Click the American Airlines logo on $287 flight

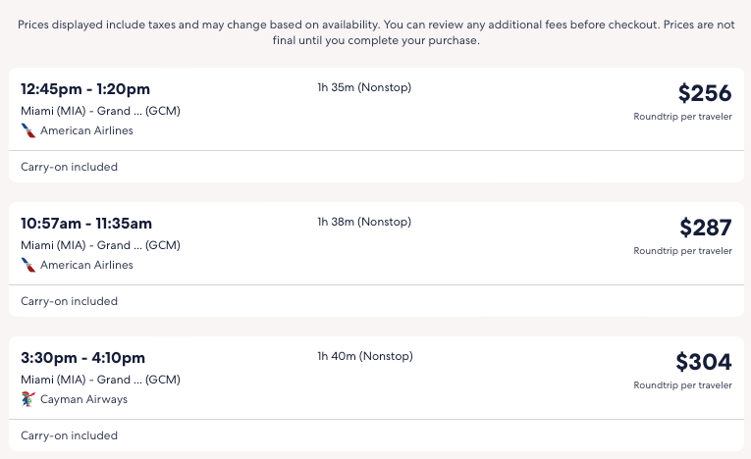pos(28,265)
